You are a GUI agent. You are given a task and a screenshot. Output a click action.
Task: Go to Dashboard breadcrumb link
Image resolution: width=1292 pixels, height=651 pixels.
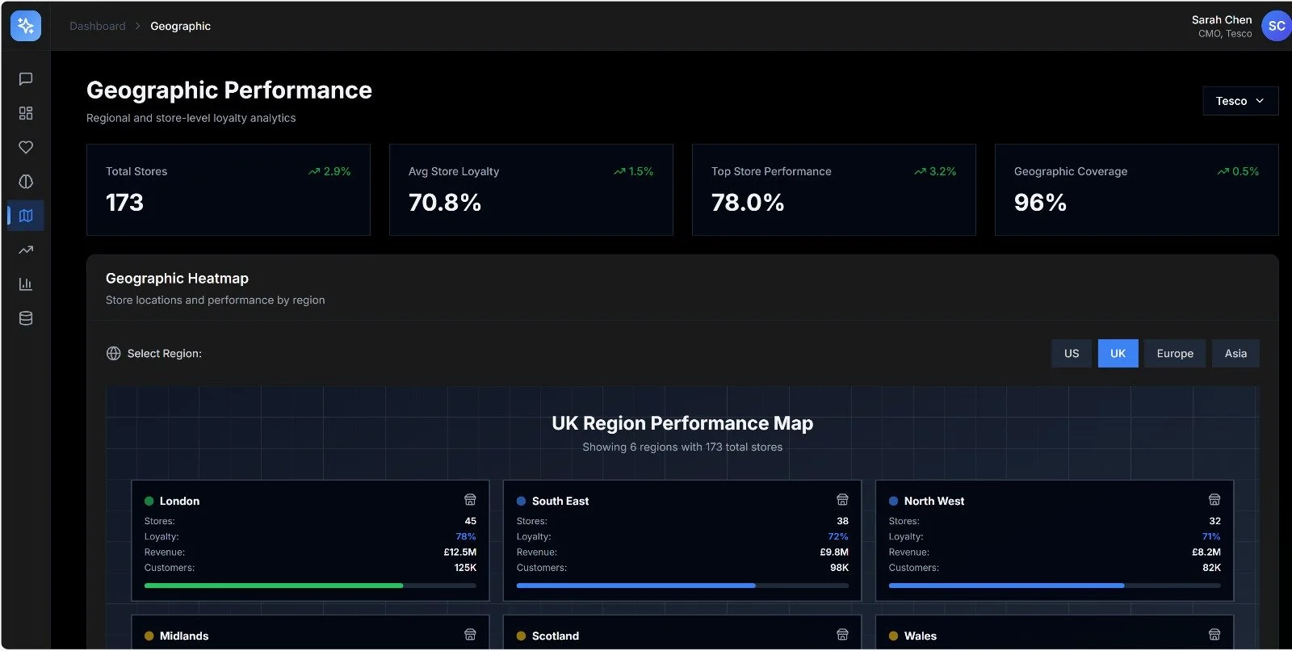coord(98,26)
